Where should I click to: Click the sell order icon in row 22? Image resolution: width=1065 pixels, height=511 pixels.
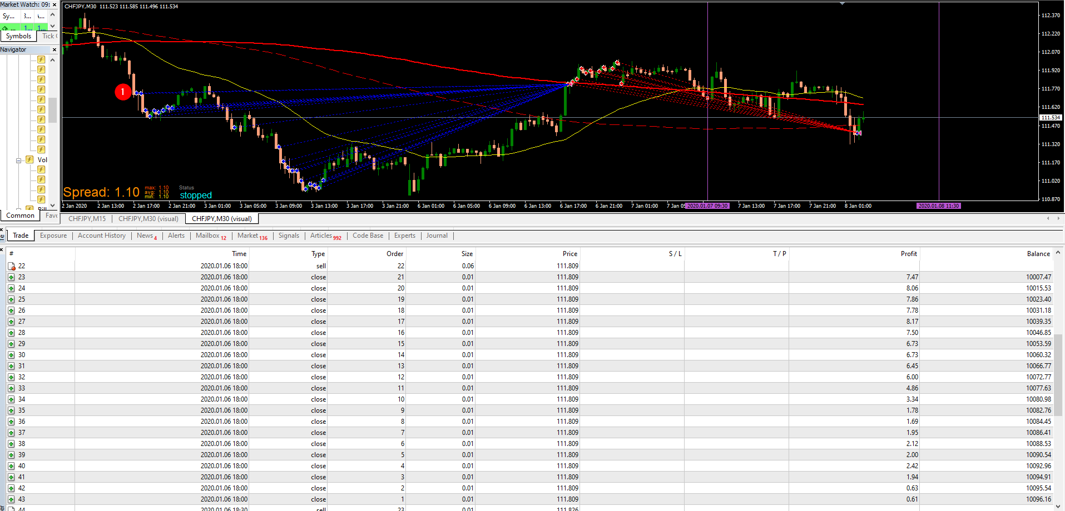pyautogui.click(x=11, y=266)
